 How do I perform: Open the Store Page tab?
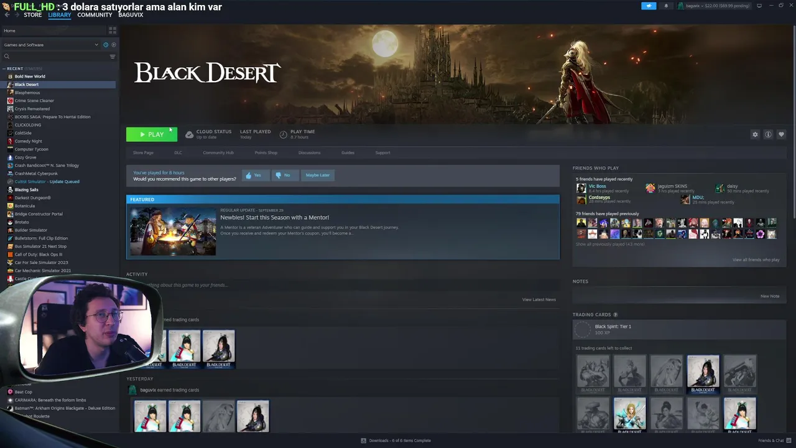(143, 152)
